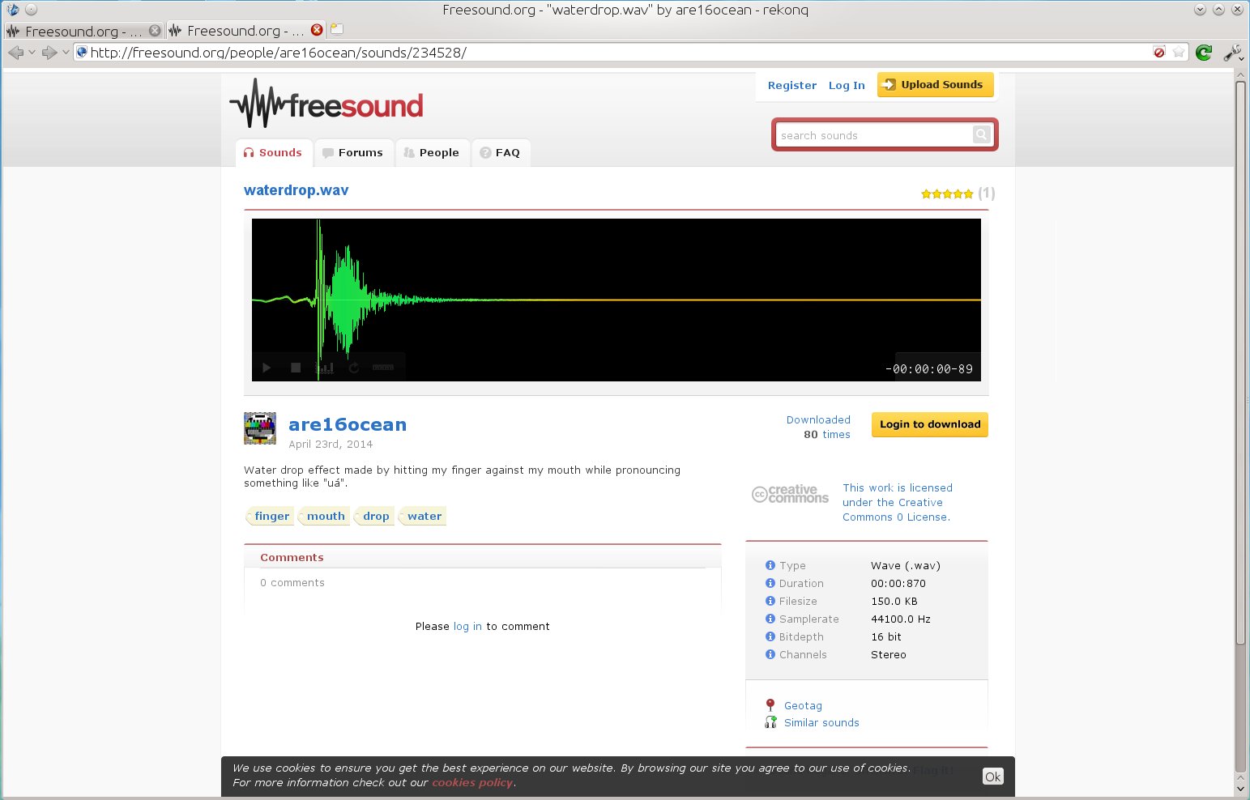Click the Log In link
This screenshot has height=800, width=1250.
847,85
